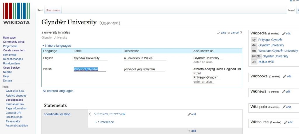This screenshot has height=134, width=299.
Task: Click the Wikipedia edit pencil icon
Action: coord(284,33)
